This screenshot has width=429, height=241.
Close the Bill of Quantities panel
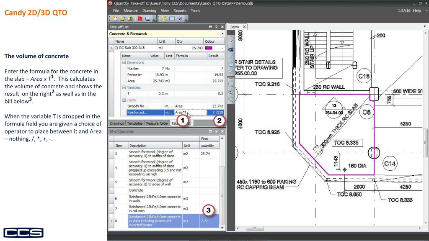pos(222,131)
